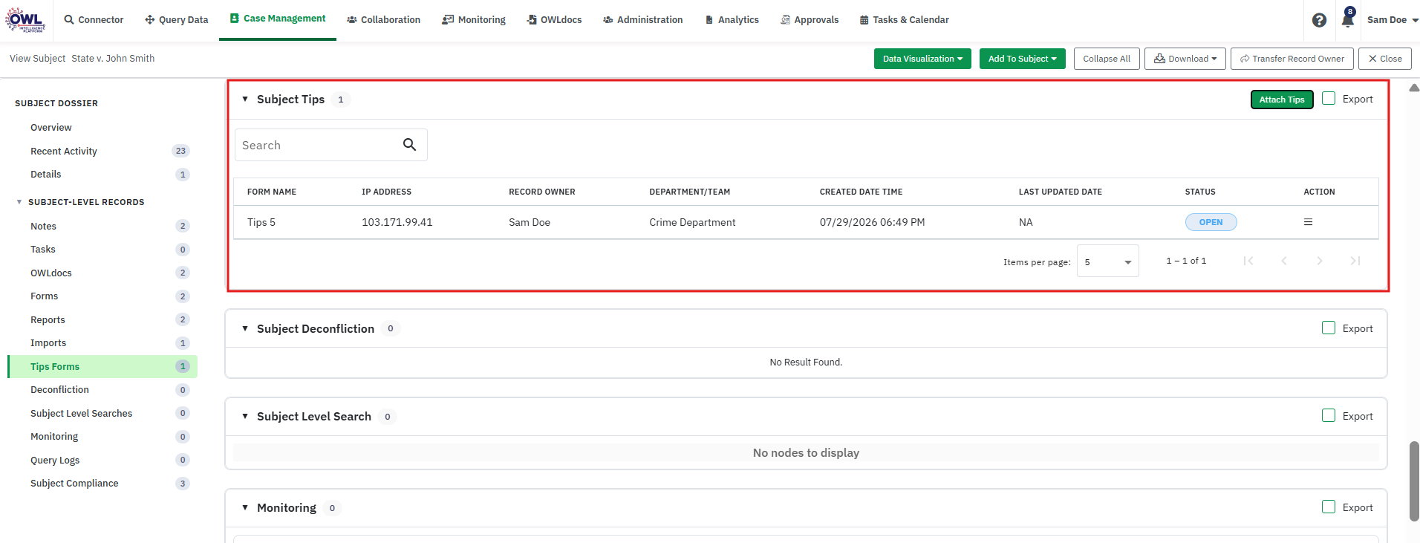Screen dimensions: 1420x543
Task: Open the Monitoring top navigation item
Action: (474, 20)
